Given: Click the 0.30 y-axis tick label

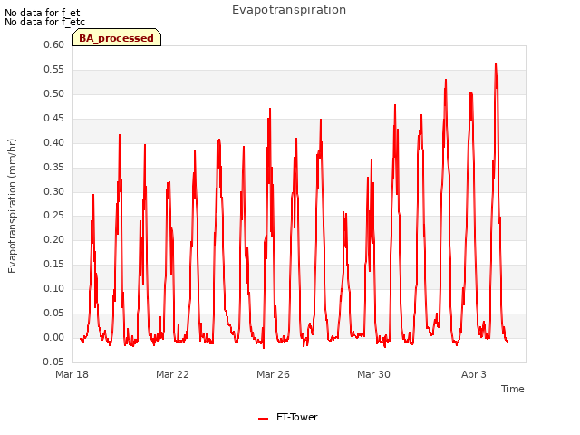Looking at the screenshot, I should tap(54, 191).
